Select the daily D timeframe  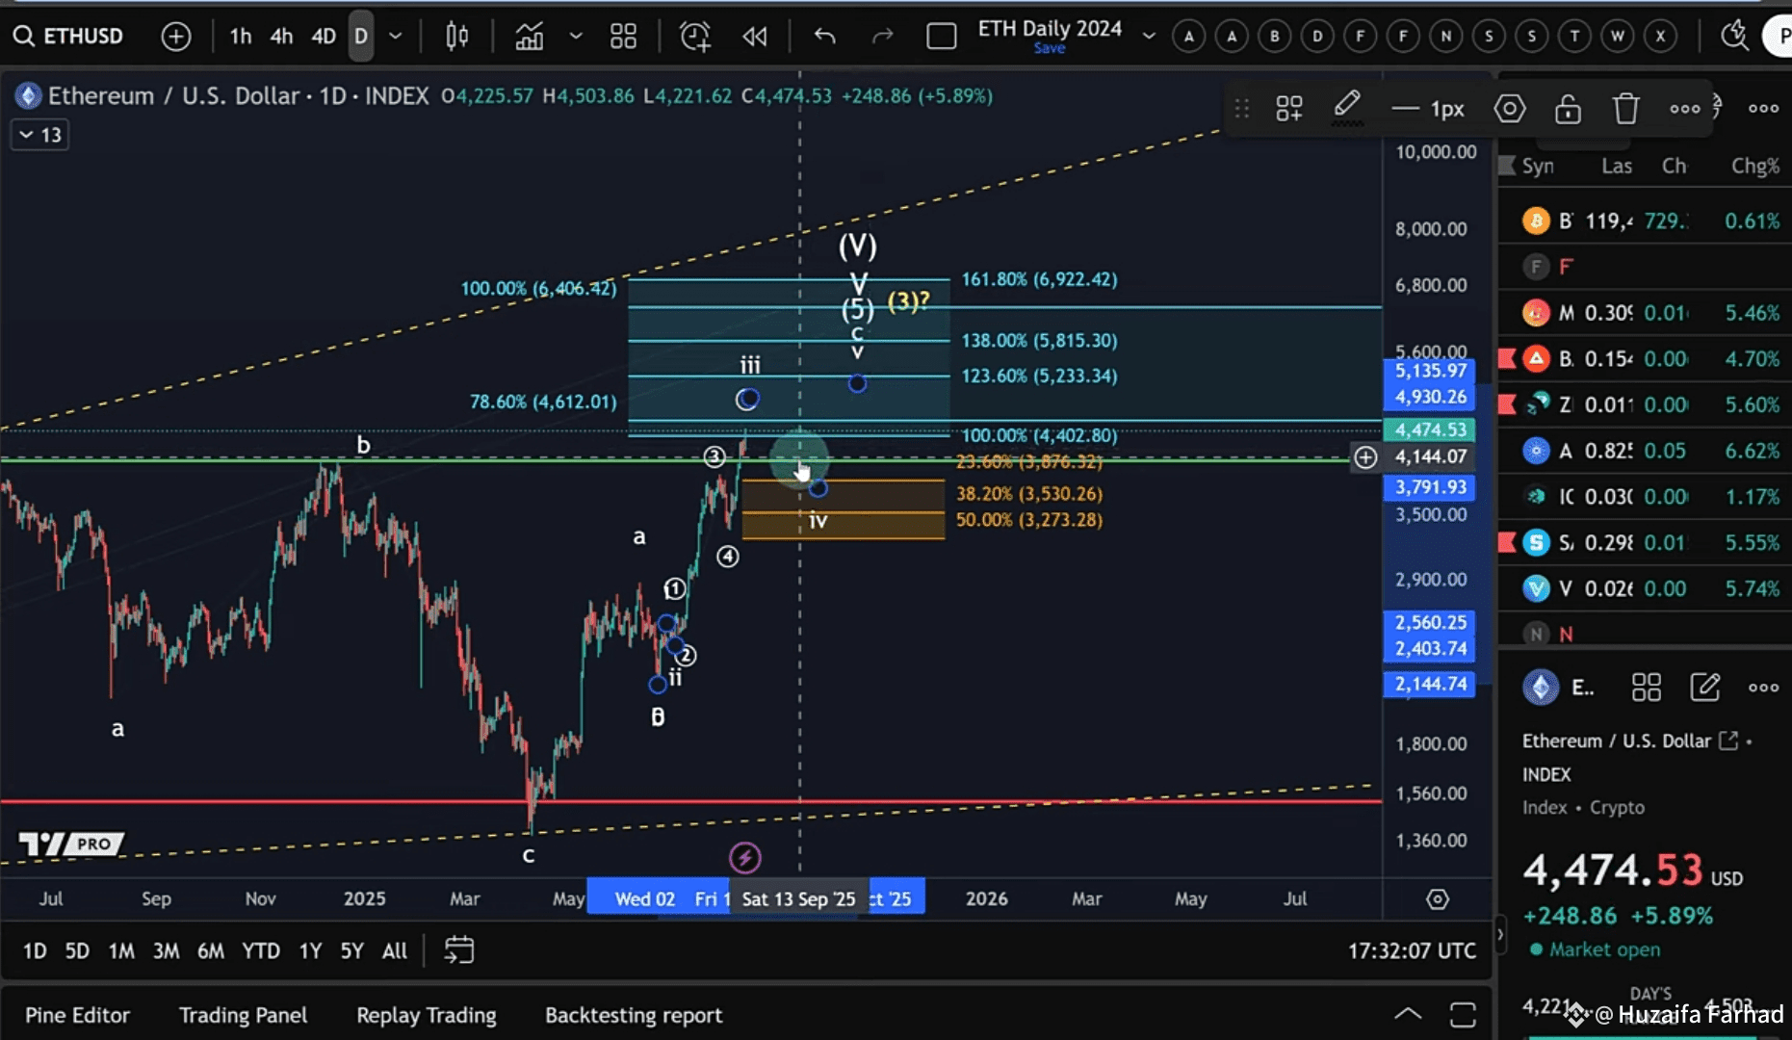pyautogui.click(x=361, y=37)
